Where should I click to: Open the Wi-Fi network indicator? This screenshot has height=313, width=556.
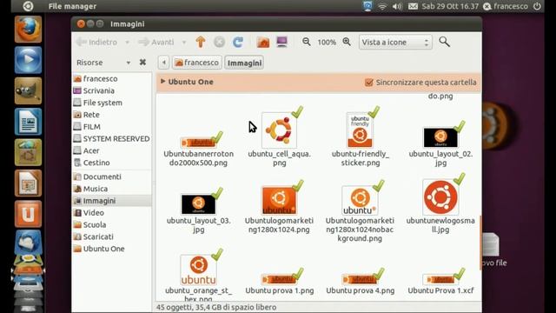tap(382, 6)
